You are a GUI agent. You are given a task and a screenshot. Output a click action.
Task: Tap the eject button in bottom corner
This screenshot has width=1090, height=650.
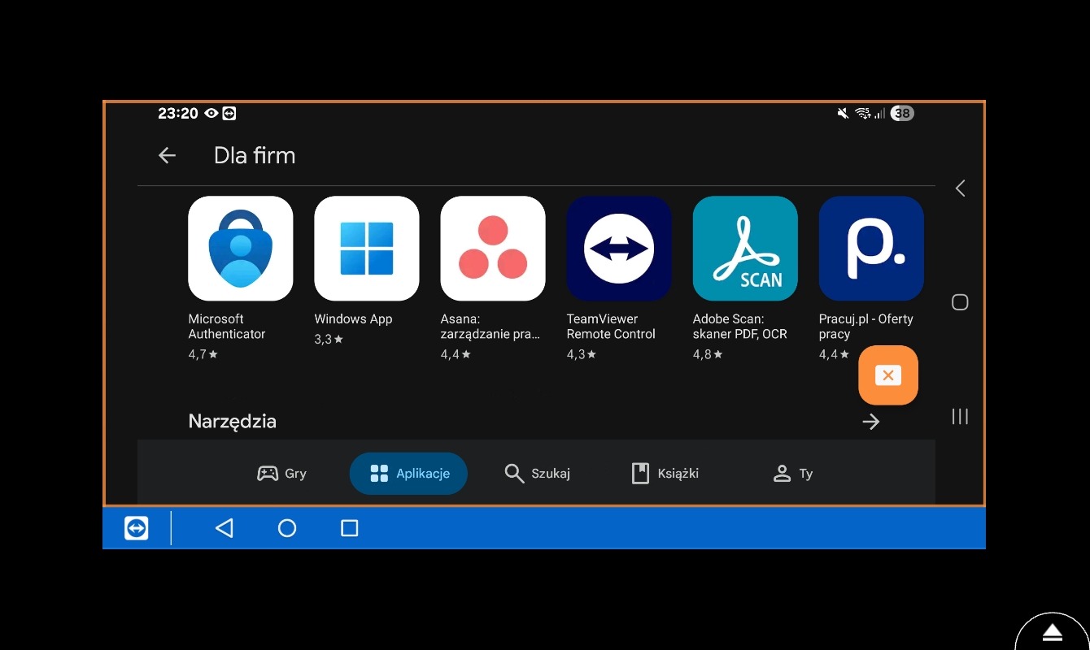click(x=1053, y=633)
